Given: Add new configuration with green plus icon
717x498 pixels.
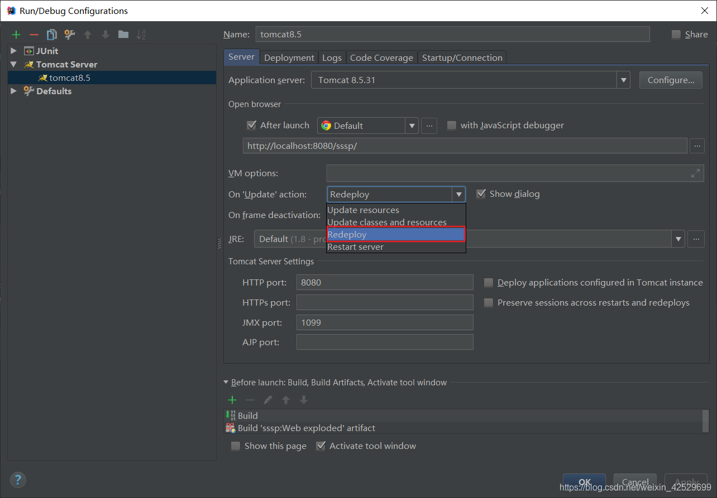Looking at the screenshot, I should tap(16, 35).
